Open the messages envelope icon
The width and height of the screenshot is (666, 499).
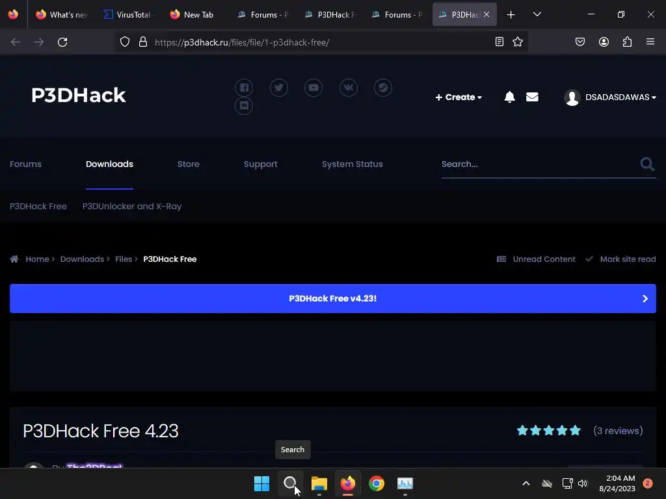click(x=532, y=97)
